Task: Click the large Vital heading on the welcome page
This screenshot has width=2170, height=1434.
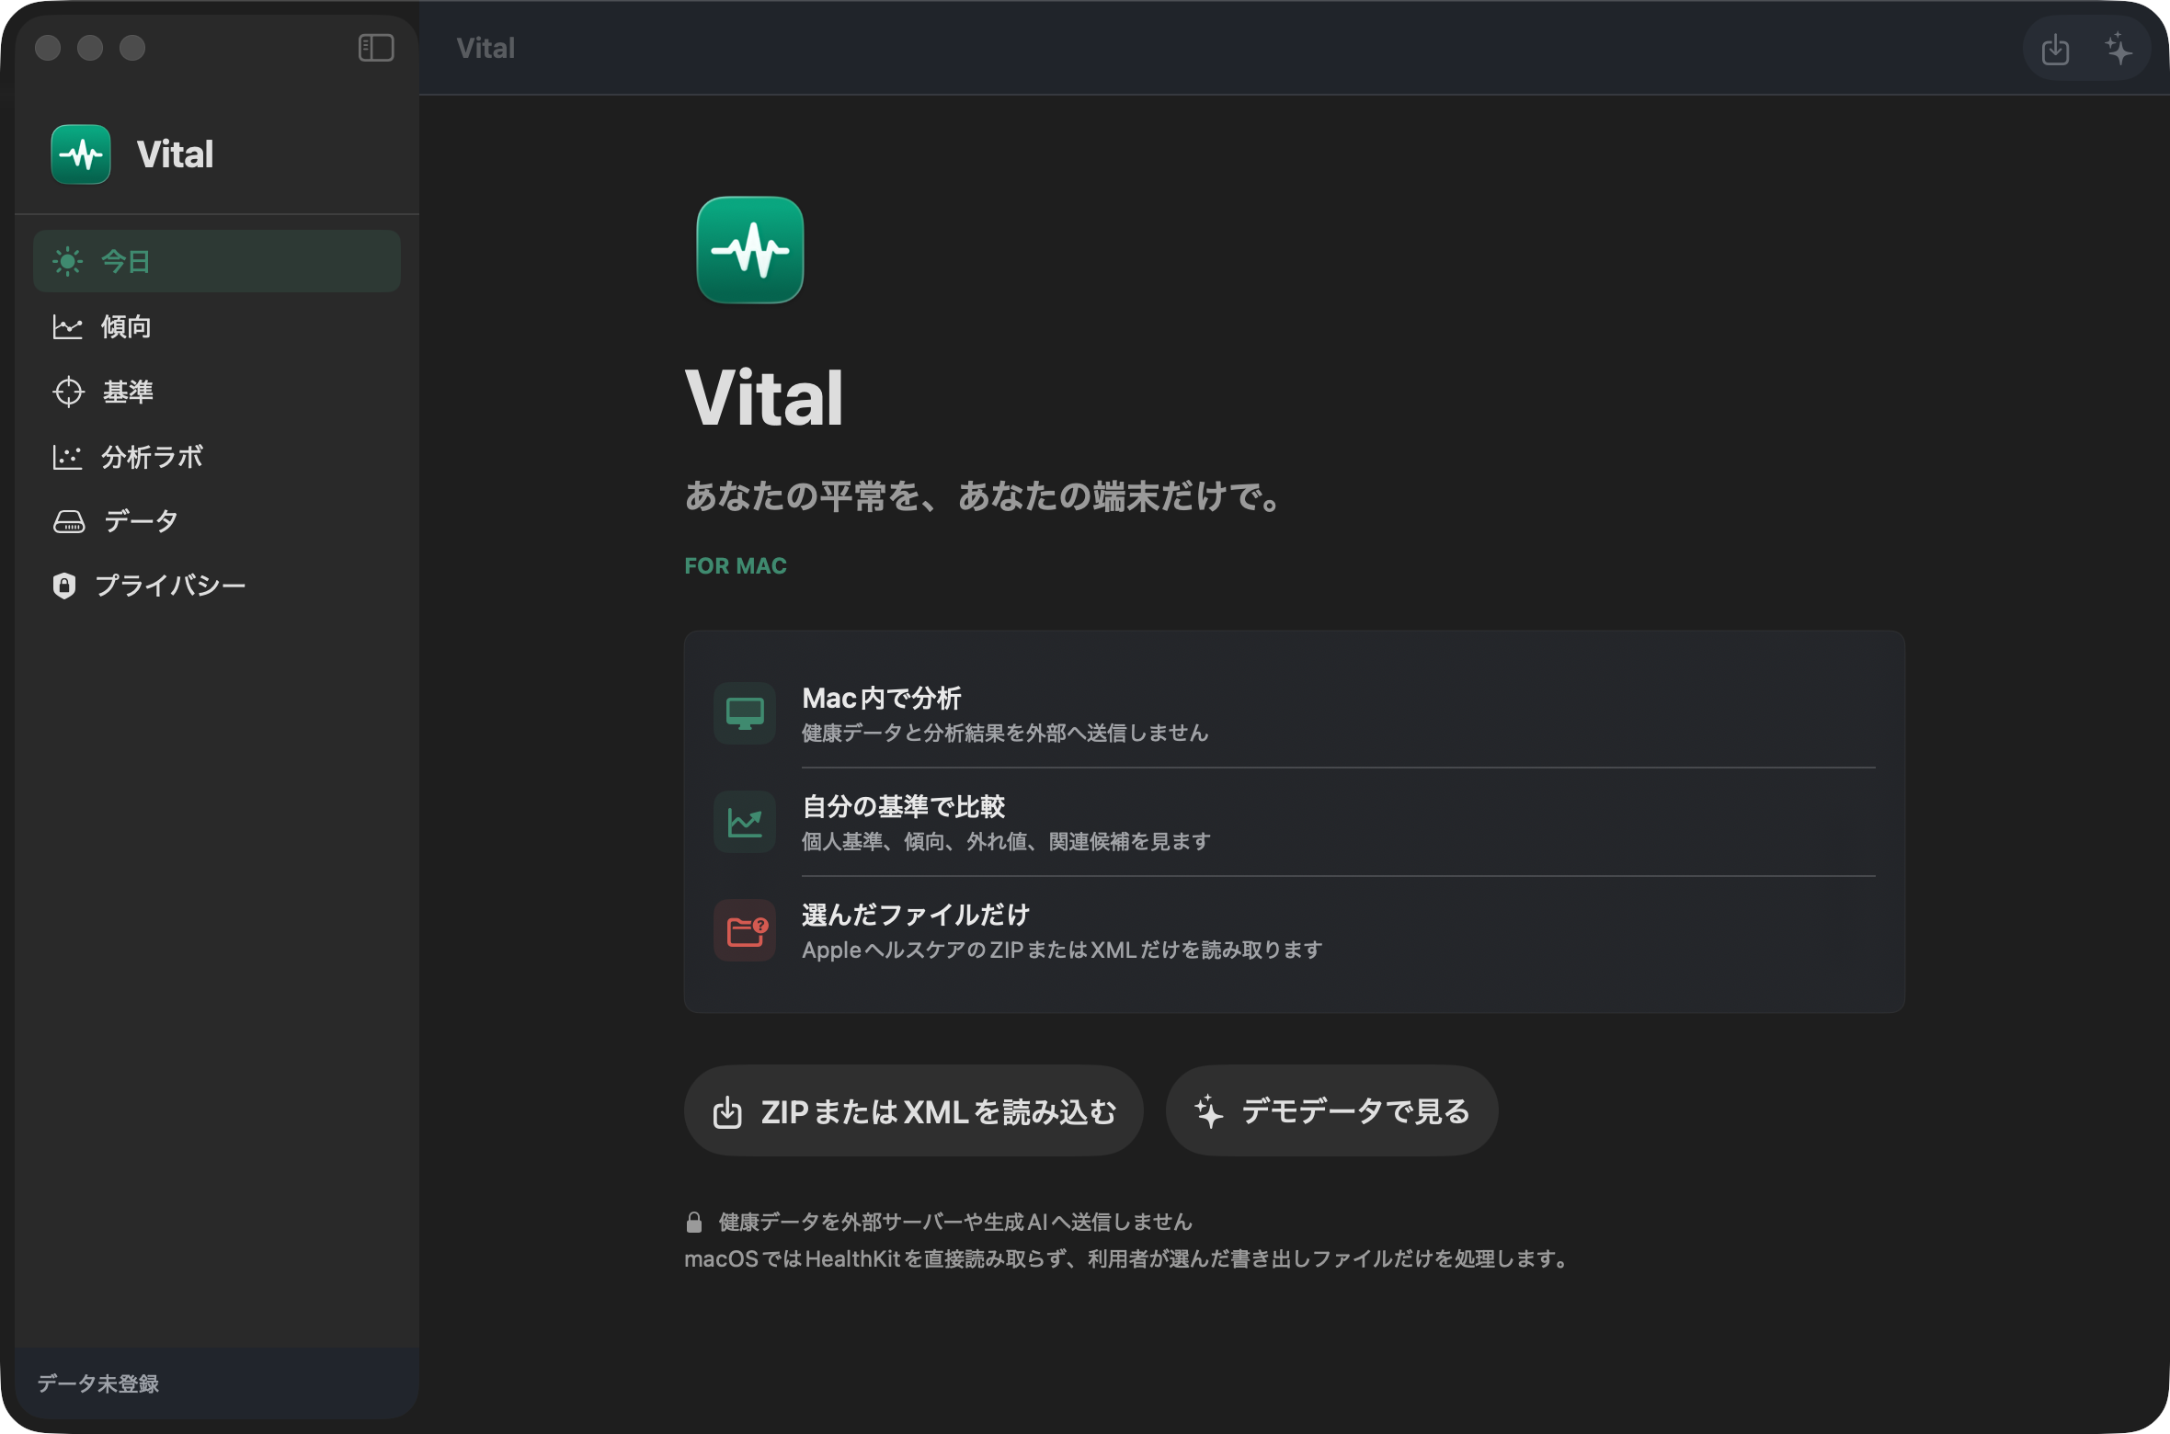Action: click(x=764, y=398)
